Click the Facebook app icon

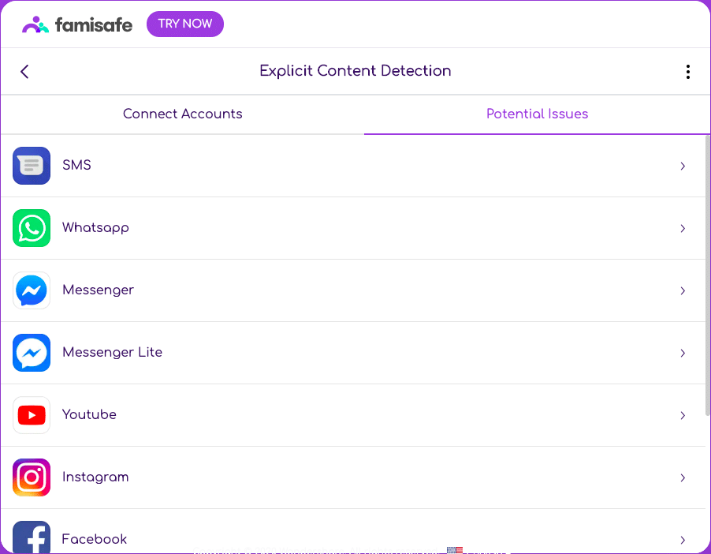pyautogui.click(x=32, y=537)
